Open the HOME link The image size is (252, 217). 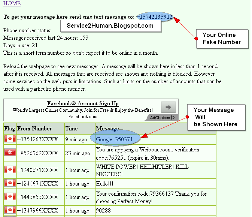point(12,3)
